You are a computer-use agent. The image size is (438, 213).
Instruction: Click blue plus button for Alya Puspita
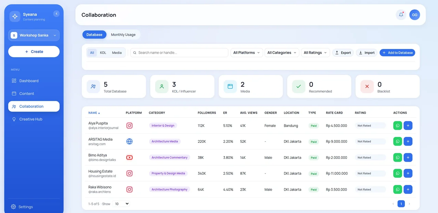408,126
